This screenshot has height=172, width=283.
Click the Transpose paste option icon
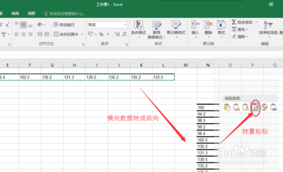click(255, 107)
